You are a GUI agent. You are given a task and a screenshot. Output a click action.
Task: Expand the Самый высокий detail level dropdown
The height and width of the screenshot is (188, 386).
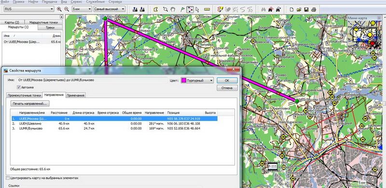pos(110,9)
